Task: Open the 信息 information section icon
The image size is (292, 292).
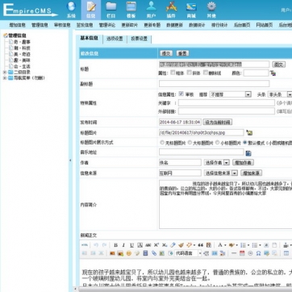Action: click(91, 10)
